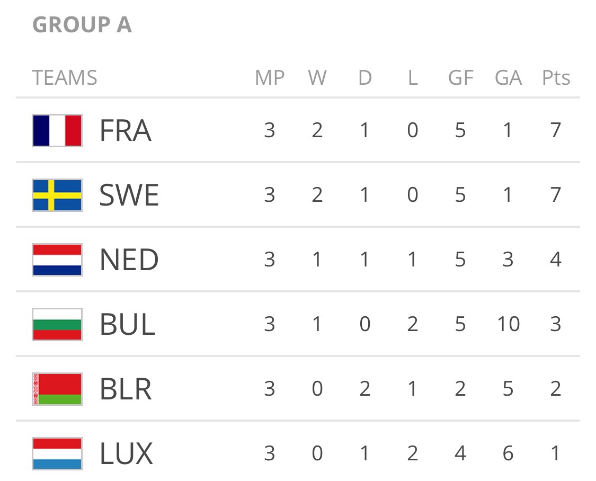
Task: Select the BUL team name
Action: tap(127, 324)
